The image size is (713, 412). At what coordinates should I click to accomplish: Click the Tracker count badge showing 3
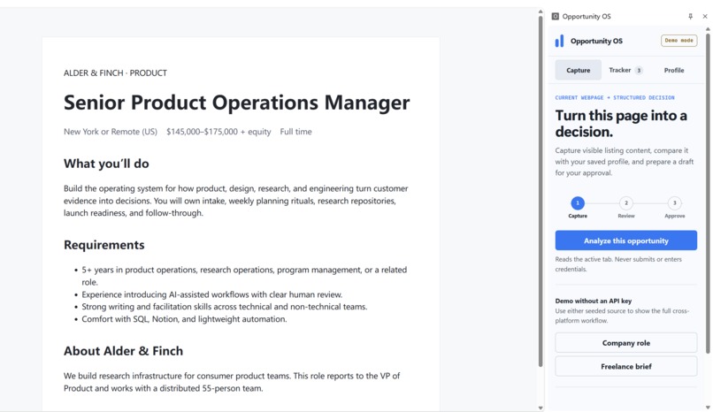639,71
